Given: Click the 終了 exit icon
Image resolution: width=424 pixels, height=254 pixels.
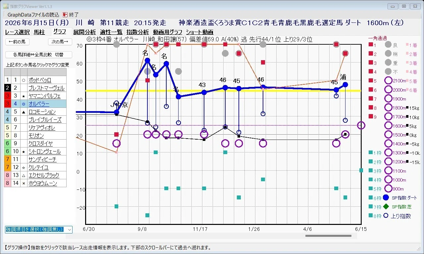Looking at the screenshot, I should tap(65, 15).
